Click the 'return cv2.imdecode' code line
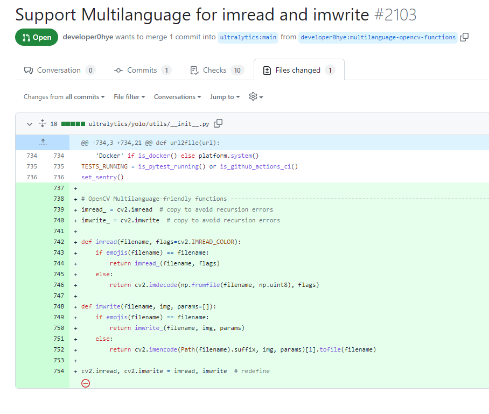Screen dimensions: 489x414 [x=214, y=285]
